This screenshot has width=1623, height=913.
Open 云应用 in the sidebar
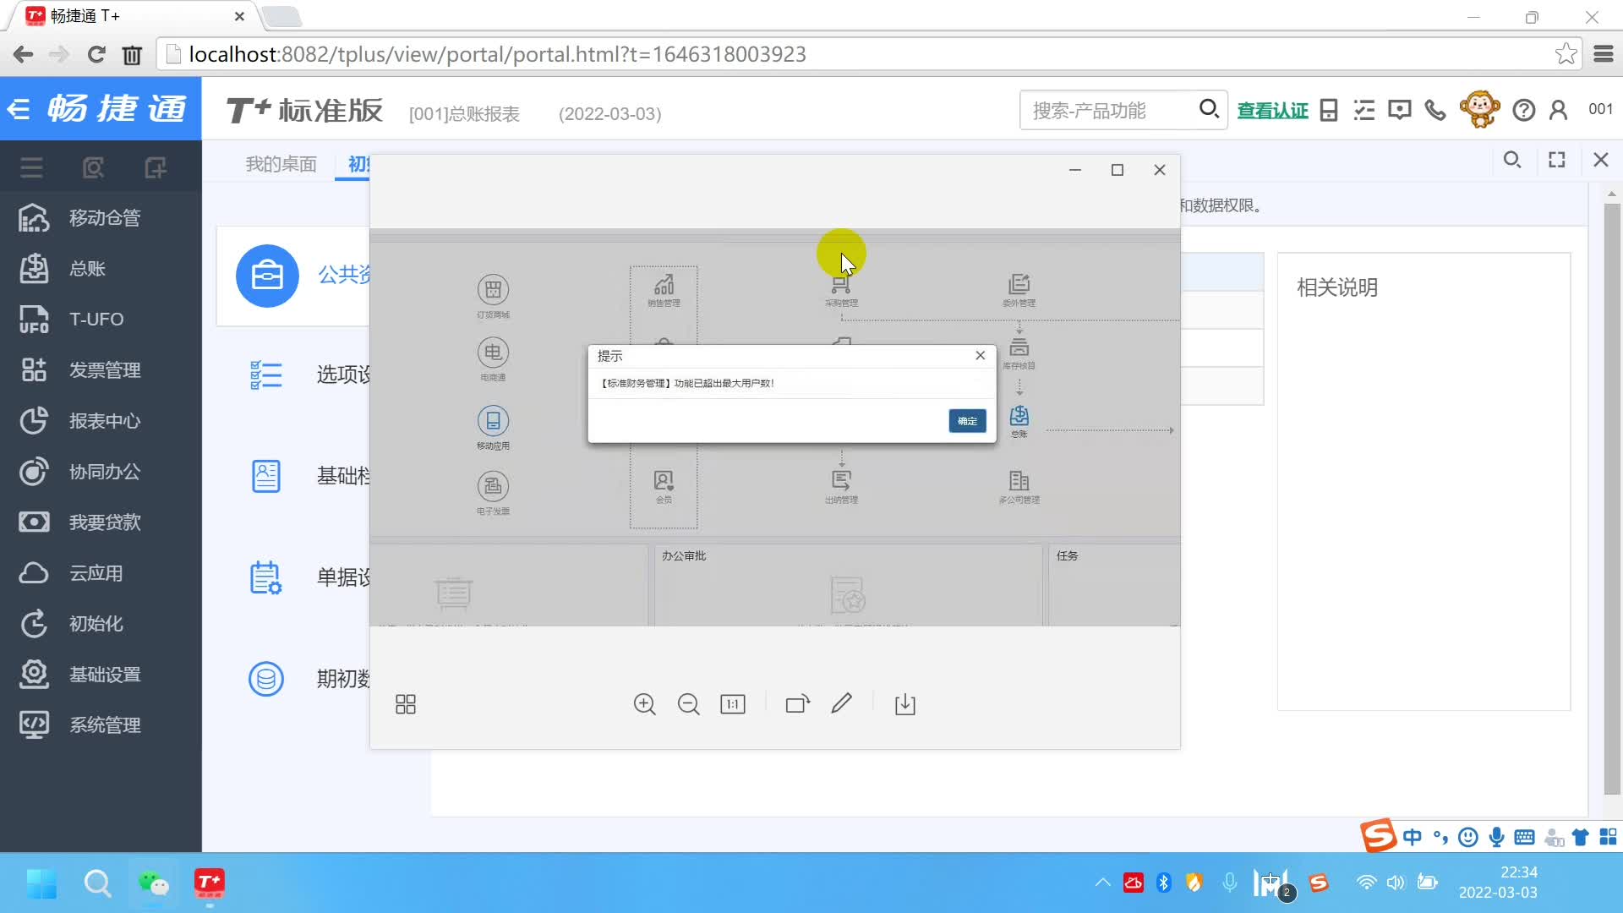[x=101, y=573]
